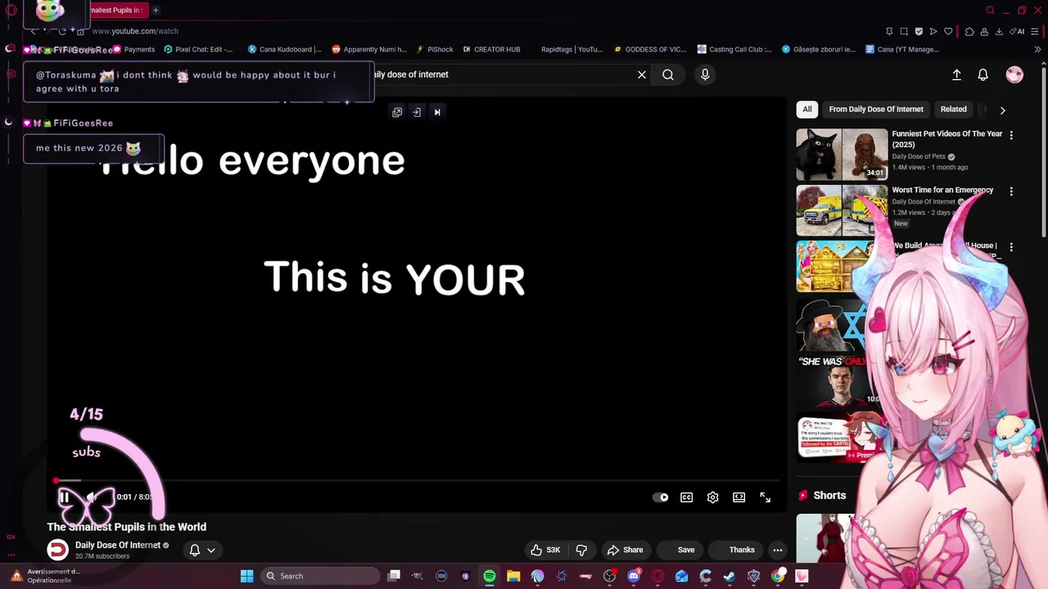The height and width of the screenshot is (589, 1048).
Task: Click next-track button above the video
Action: tap(437, 112)
